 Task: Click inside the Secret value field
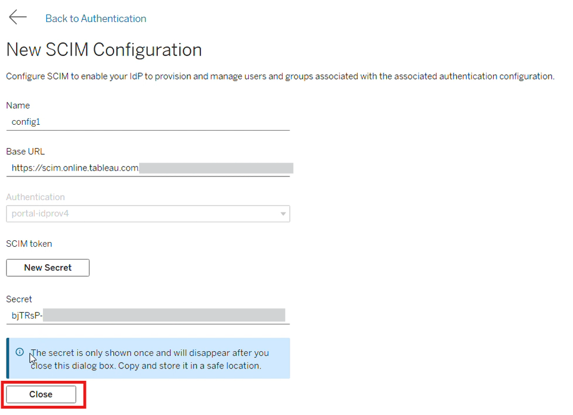coord(148,316)
